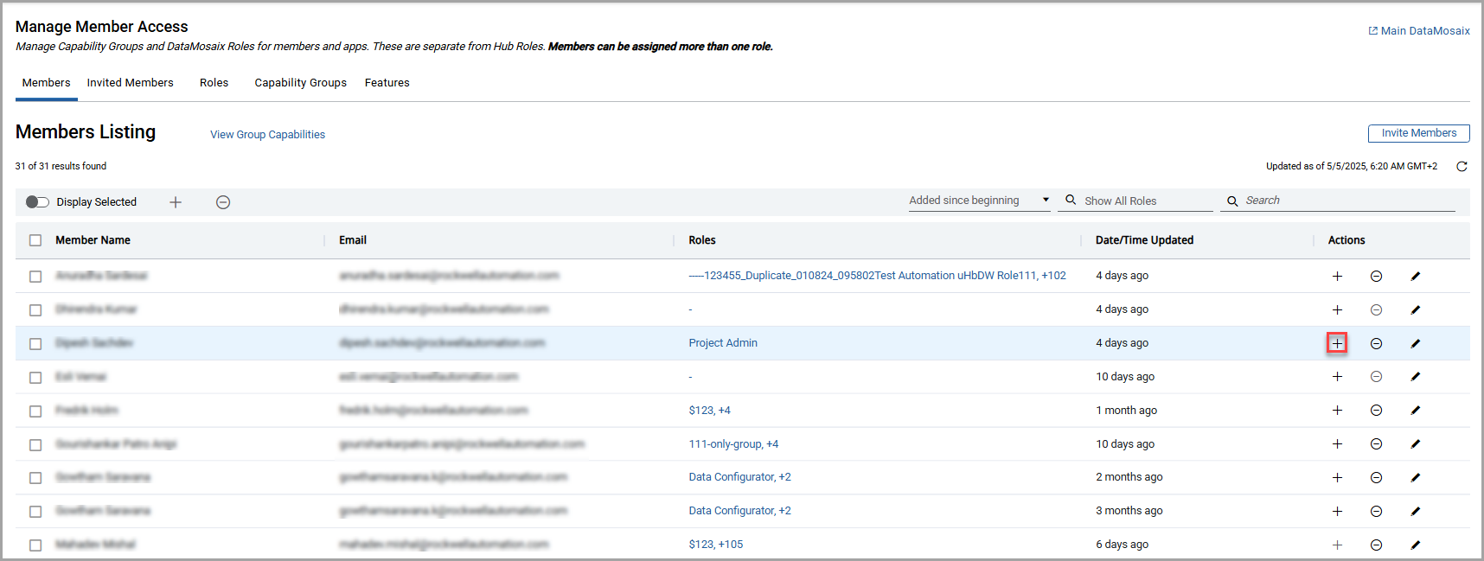Click the plus icon next to Display Selected
The height and width of the screenshot is (561, 1484).
pyautogui.click(x=176, y=202)
